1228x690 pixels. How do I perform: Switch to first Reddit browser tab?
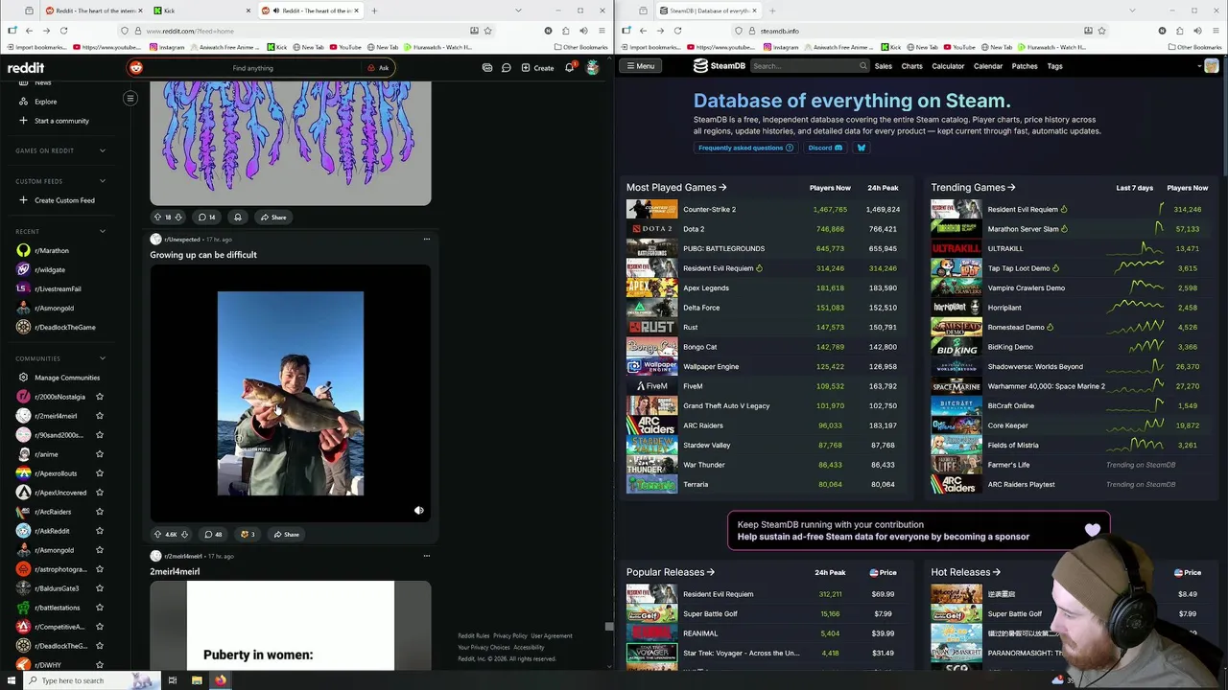(x=96, y=11)
